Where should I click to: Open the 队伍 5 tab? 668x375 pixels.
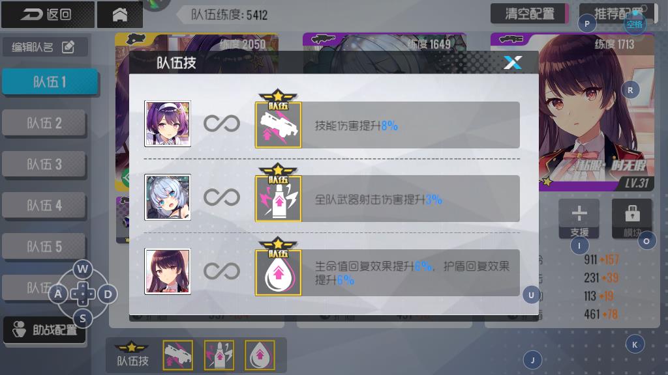click(44, 246)
